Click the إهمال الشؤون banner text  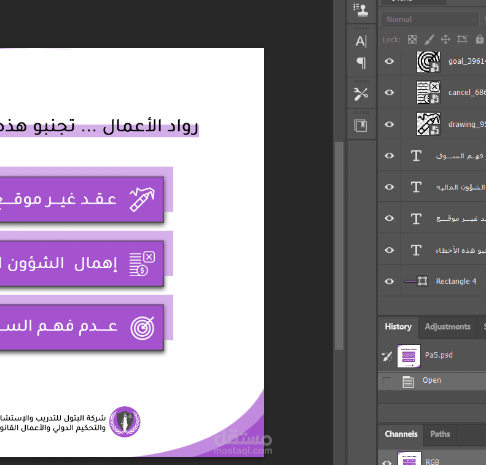[59, 264]
